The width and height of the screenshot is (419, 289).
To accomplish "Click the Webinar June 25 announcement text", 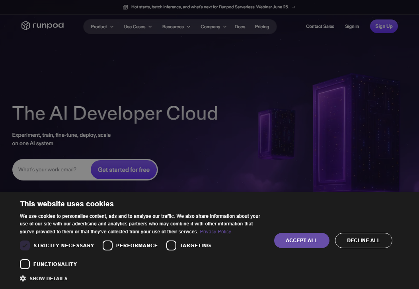I will pos(210,7).
